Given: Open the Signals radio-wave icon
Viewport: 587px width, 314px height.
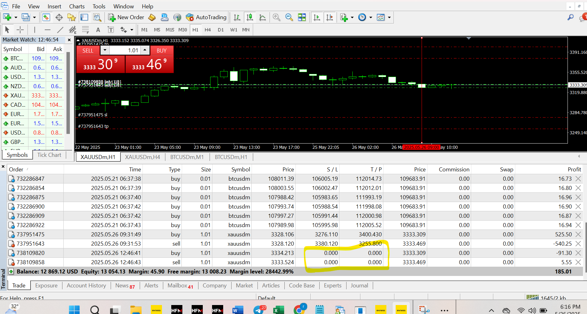Looking at the screenshot, I should 177,17.
